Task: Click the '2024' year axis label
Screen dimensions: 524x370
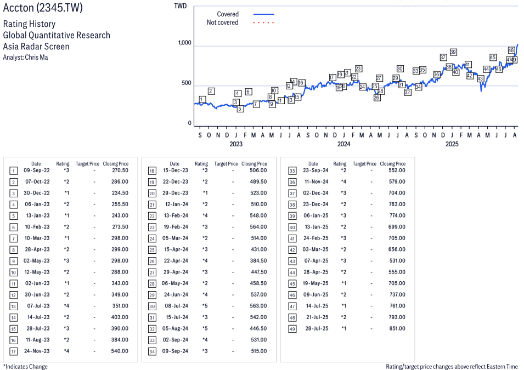Action: [x=344, y=144]
